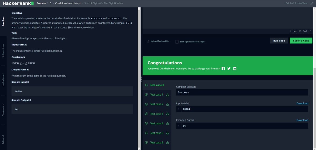Click the Task heading
This screenshot has width=316, height=150.
click(x=14, y=33)
